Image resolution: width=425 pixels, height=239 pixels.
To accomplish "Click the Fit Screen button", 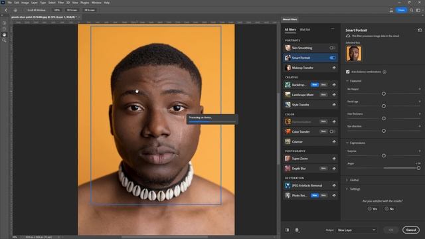I will click(x=72, y=10).
